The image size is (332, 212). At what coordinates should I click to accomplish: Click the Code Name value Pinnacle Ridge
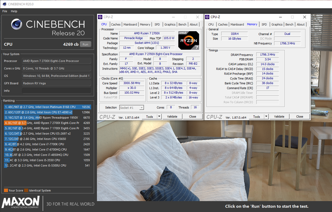click(x=134, y=38)
